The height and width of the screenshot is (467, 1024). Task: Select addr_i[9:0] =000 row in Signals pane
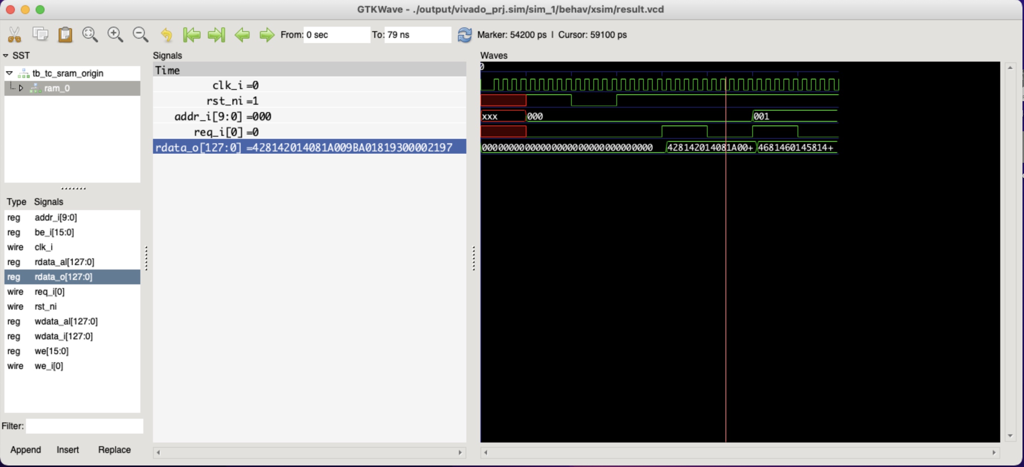click(309, 116)
